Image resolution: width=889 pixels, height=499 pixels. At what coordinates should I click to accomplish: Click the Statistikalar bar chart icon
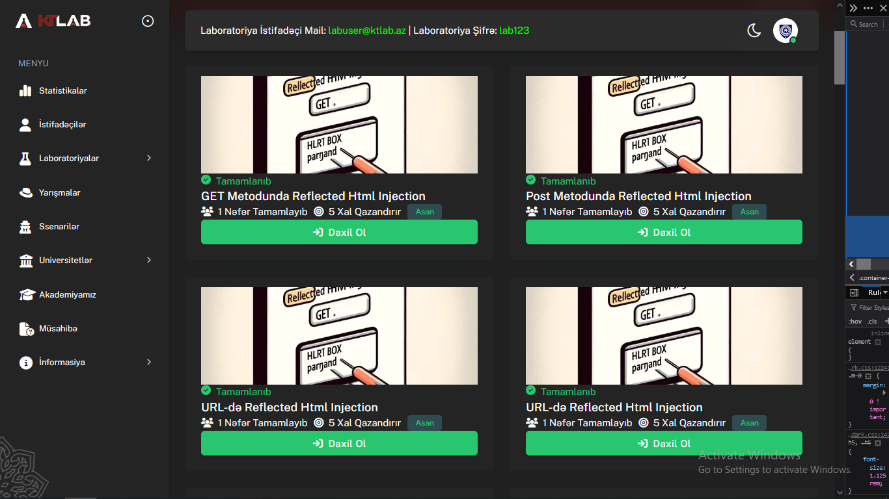(x=25, y=91)
